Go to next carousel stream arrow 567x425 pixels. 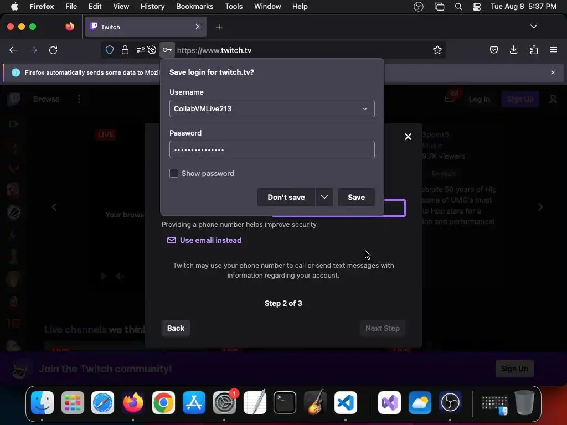pos(540,207)
